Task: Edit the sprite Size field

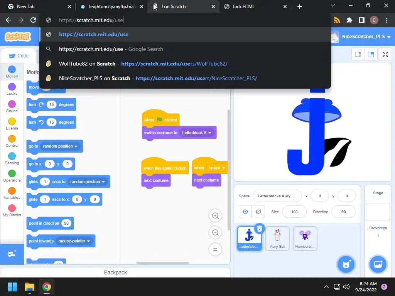Action: pos(294,212)
